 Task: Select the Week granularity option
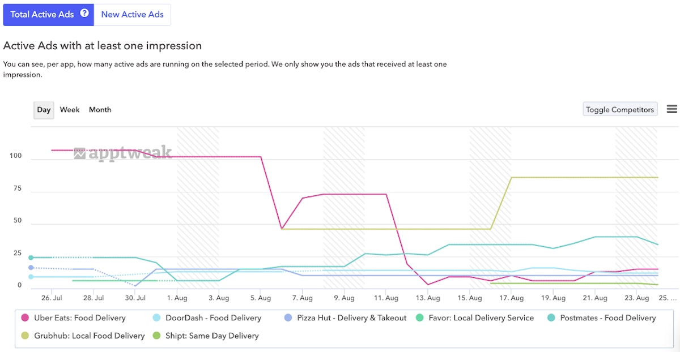[x=70, y=110]
